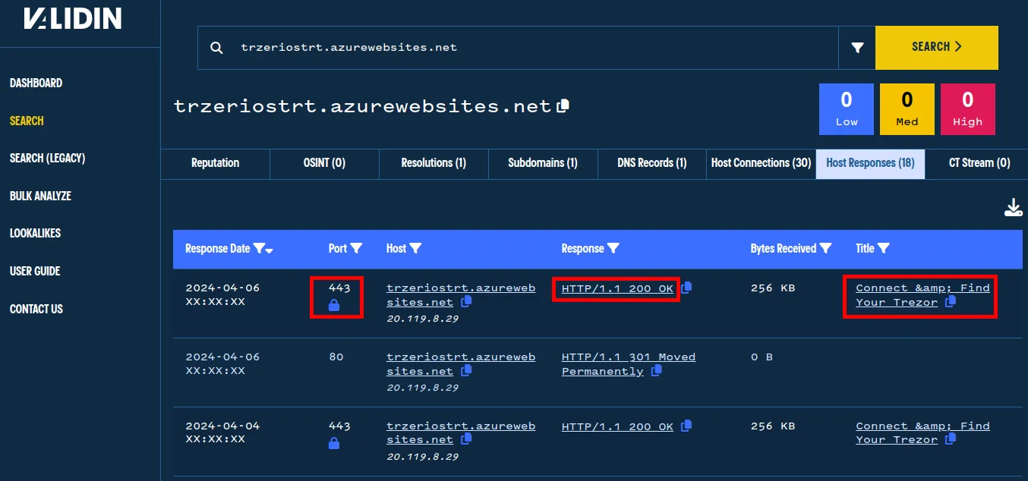The width and height of the screenshot is (1028, 481).
Task: Filter the Host column
Action: coord(415,248)
